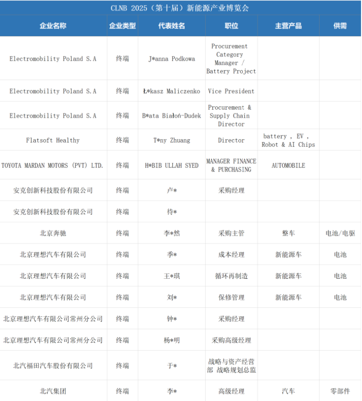Click the 循环再制造 position cell
This screenshot has width=362, height=401.
[x=231, y=276]
